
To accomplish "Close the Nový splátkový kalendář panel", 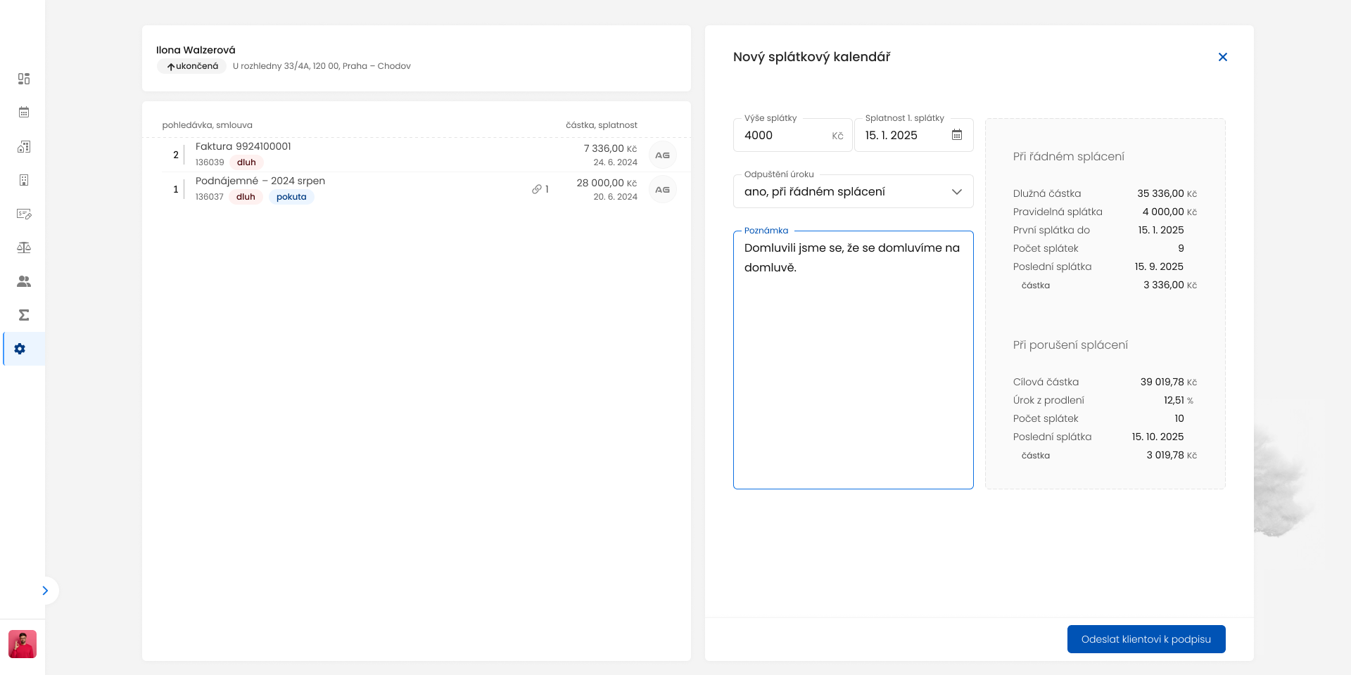I will (x=1222, y=57).
